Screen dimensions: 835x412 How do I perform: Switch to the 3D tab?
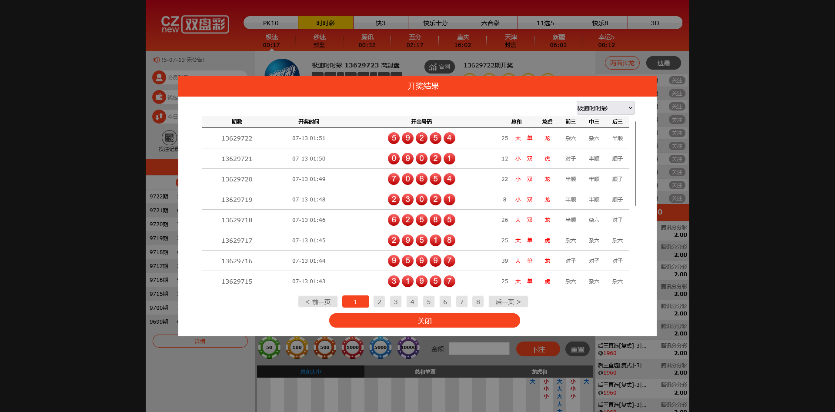coord(655,23)
